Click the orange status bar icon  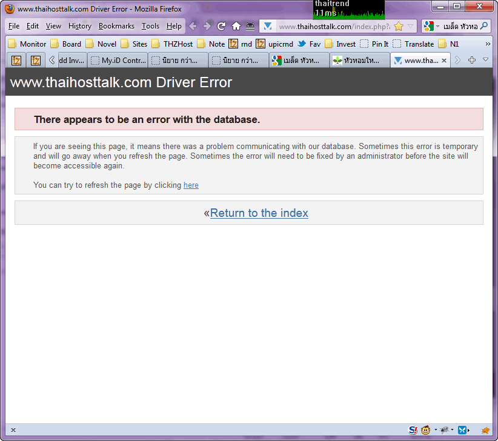[x=486, y=431]
